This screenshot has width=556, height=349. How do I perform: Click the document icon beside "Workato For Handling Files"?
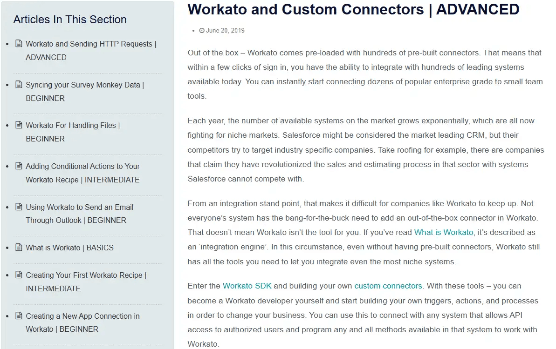click(18, 124)
